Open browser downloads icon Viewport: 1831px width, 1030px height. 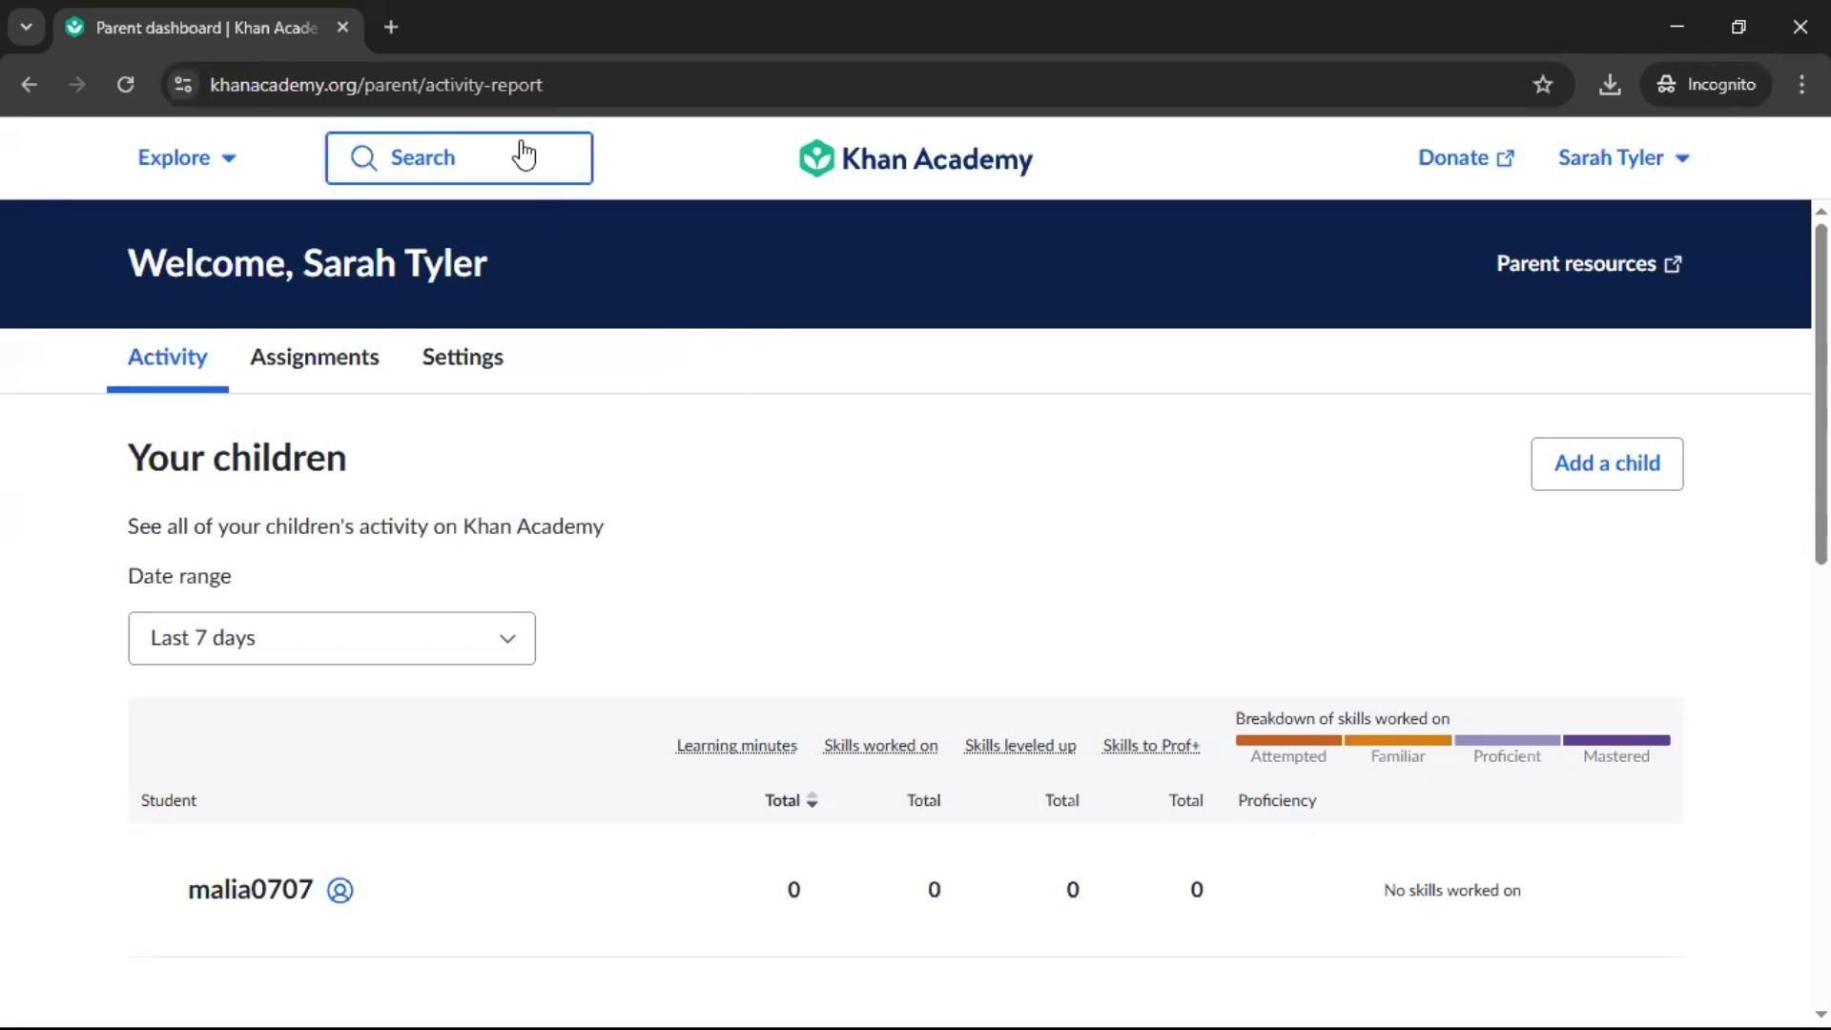pyautogui.click(x=1609, y=85)
